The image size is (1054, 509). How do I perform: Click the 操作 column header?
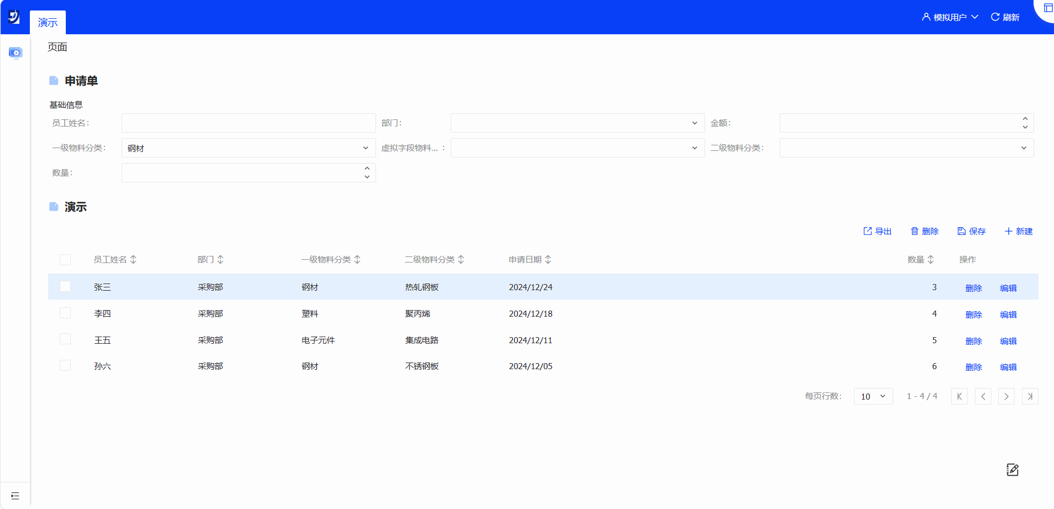click(x=968, y=260)
